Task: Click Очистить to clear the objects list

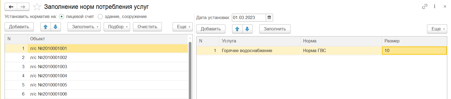Action: click(147, 27)
